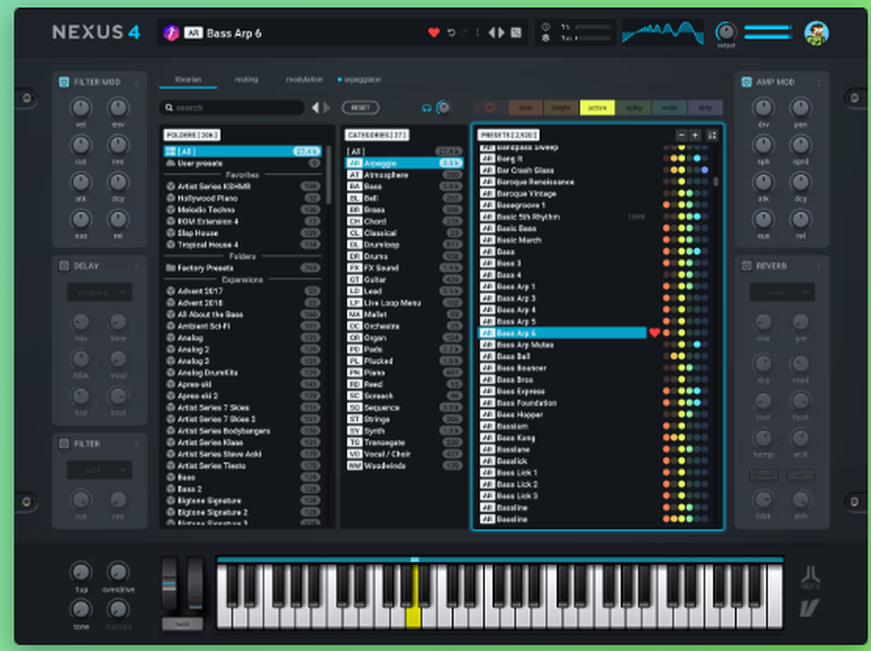Toggle the favorites heart filter tag

click(490, 108)
